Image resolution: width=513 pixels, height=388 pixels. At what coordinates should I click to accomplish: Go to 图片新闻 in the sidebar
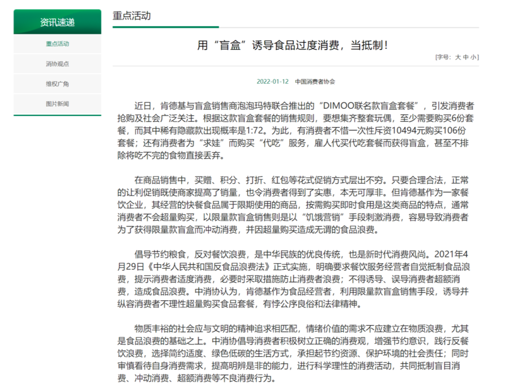[x=57, y=104]
